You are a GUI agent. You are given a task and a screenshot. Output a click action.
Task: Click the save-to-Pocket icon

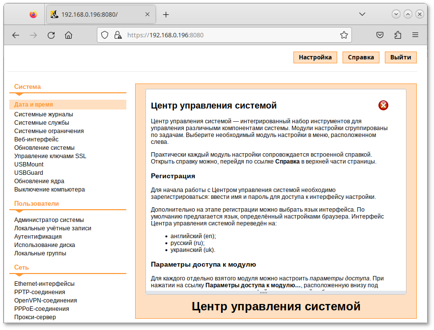(379, 35)
